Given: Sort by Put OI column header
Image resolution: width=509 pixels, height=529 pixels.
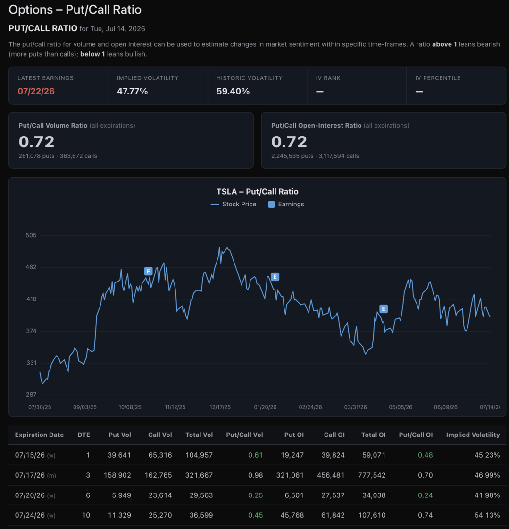Looking at the screenshot, I should coord(294,435).
